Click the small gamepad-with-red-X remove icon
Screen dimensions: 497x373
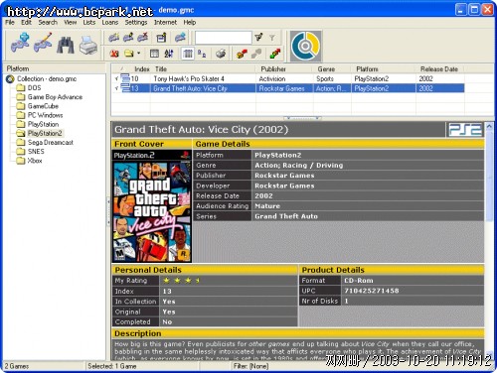pos(142,38)
